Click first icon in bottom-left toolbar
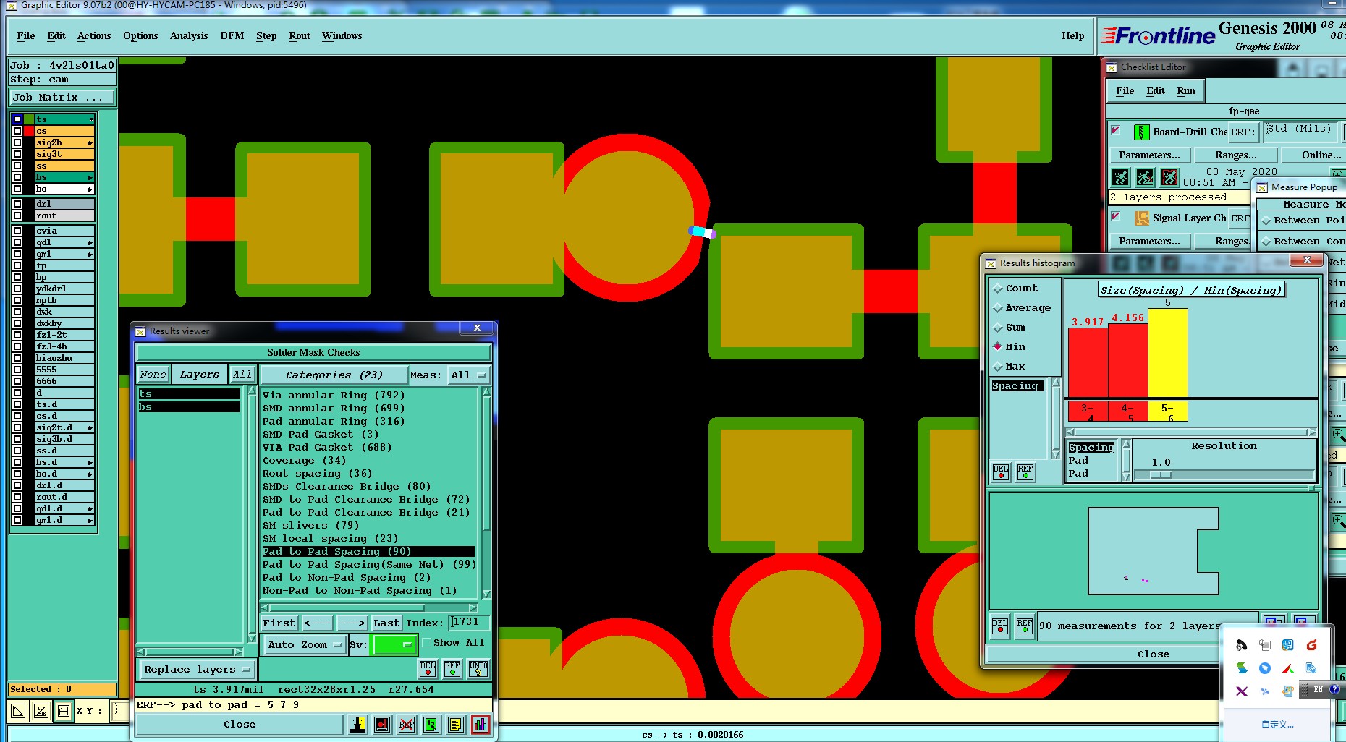 18,711
